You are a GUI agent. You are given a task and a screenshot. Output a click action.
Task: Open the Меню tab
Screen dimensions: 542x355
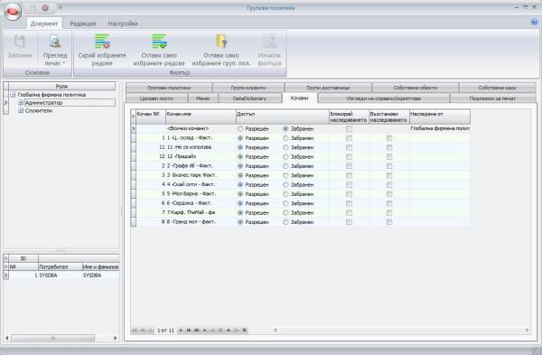pyautogui.click(x=203, y=98)
